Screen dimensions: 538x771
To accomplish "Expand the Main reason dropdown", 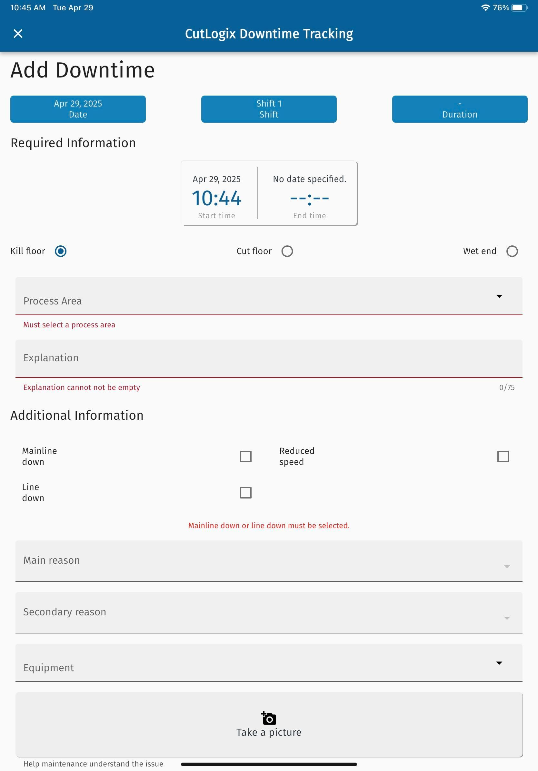I will point(268,561).
